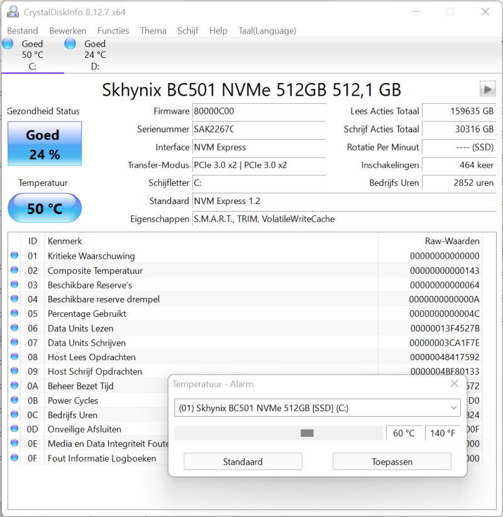Viewport: 503px width, 517px height.
Task: Click the blue health orb for drive C:
Action: click(x=8, y=43)
